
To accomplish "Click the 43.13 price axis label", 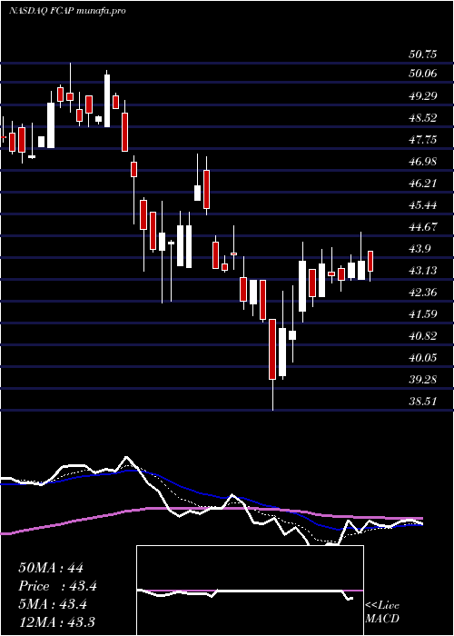I will click(x=422, y=271).
